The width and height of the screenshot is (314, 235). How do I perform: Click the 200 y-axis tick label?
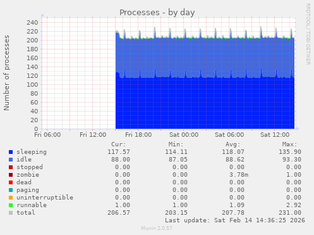[x=32, y=41]
